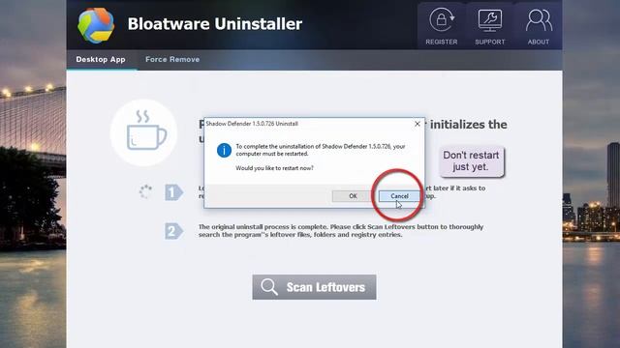The height and width of the screenshot is (348, 620).
Task: Click the "Would you like to restart now?" text
Action: [274, 168]
